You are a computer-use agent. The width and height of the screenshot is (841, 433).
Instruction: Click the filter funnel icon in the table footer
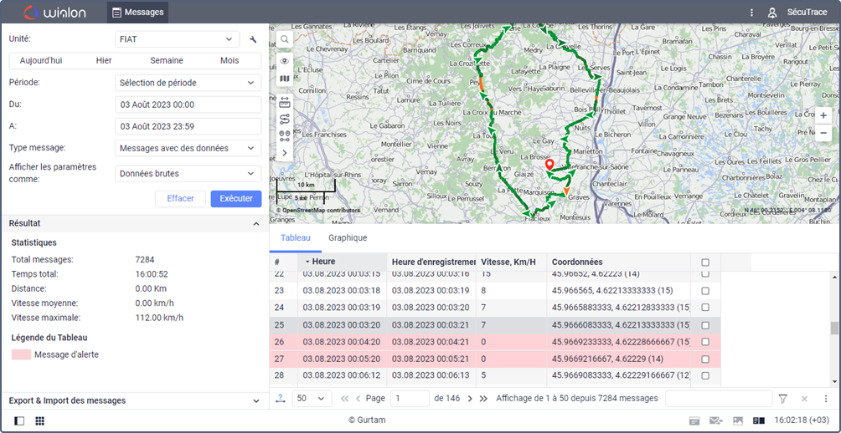click(x=782, y=399)
